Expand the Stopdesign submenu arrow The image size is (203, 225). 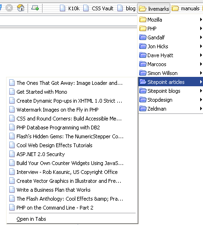pos(201,100)
